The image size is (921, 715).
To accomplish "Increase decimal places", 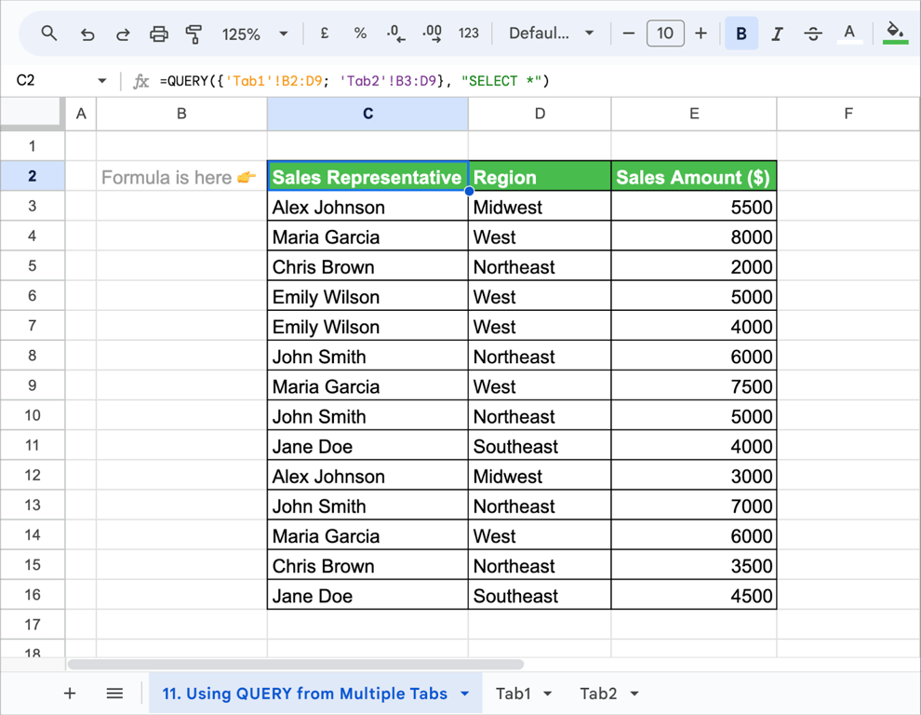I will 432,34.
